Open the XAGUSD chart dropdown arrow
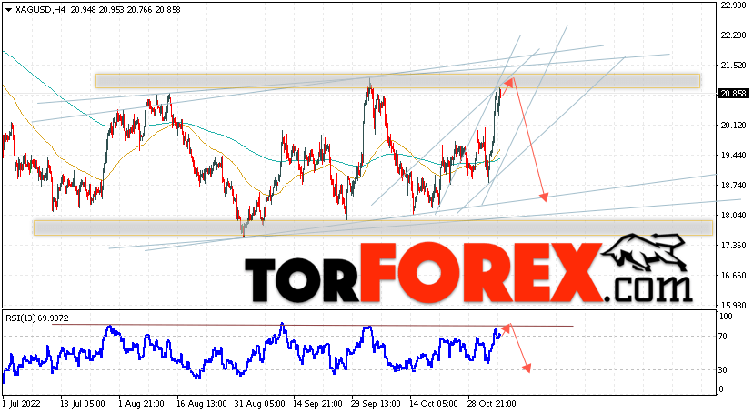753x414 pixels. pos(9,10)
